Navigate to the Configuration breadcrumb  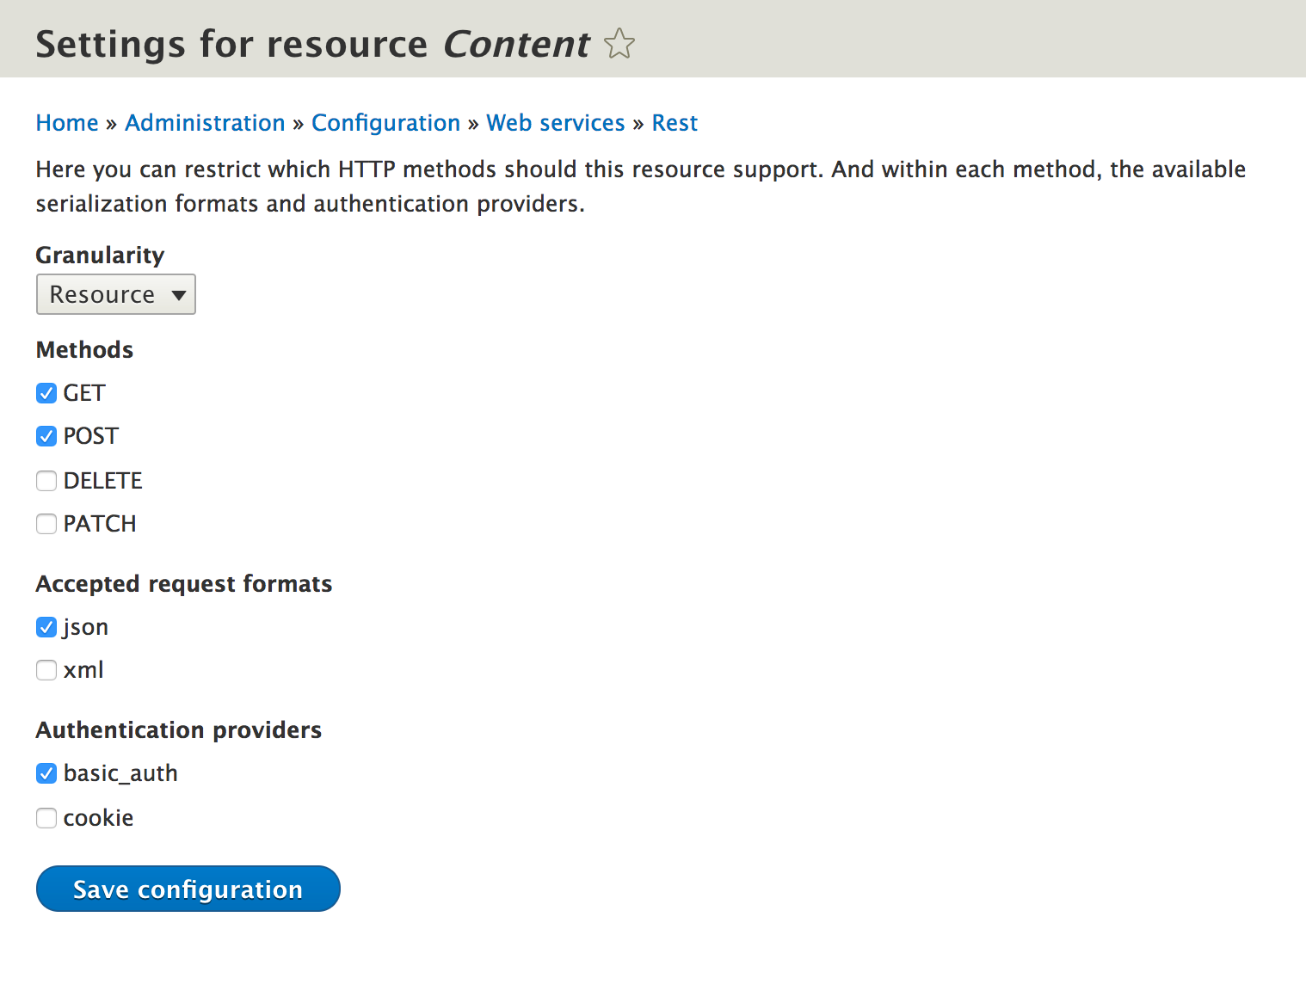click(x=385, y=123)
